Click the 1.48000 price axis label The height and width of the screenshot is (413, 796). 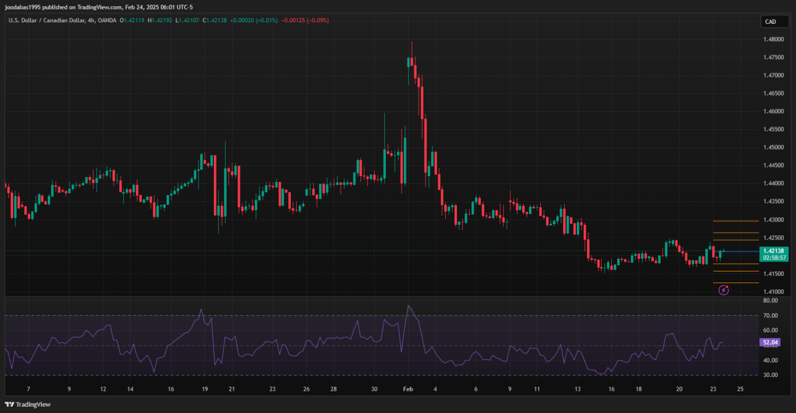coord(774,39)
